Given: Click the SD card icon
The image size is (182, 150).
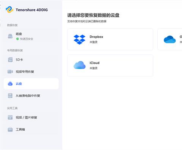Looking at the screenshot, I should 10,59.
